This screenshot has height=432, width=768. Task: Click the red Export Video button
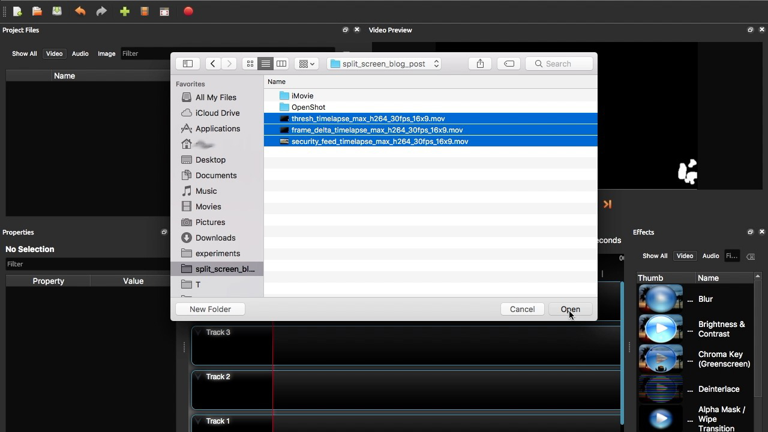pos(188,11)
